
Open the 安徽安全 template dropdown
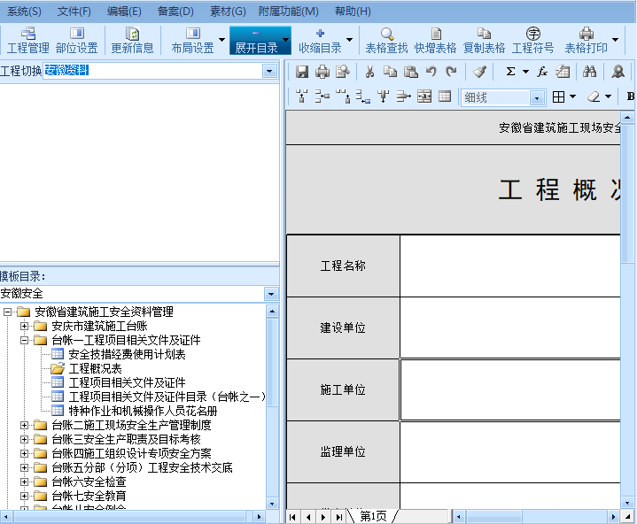(x=270, y=293)
